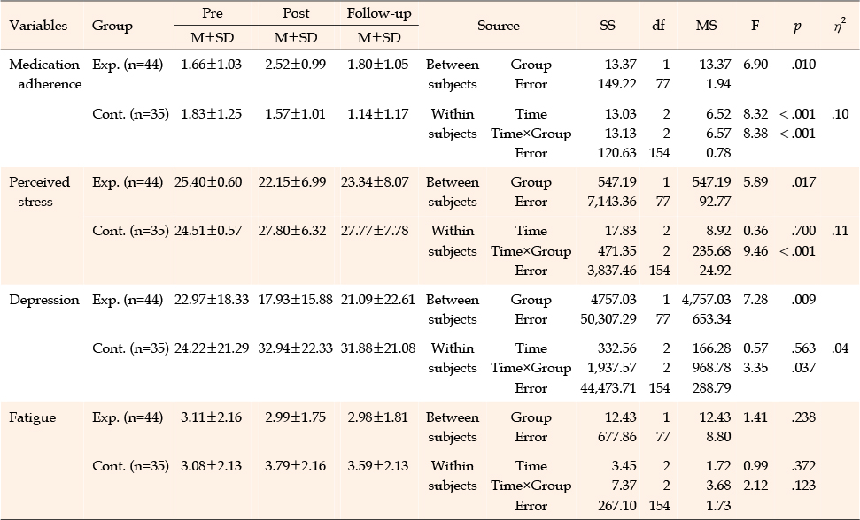Image resolution: width=860 pixels, height=520 pixels.
Task: Select the Pre column header
Action: 213,13
